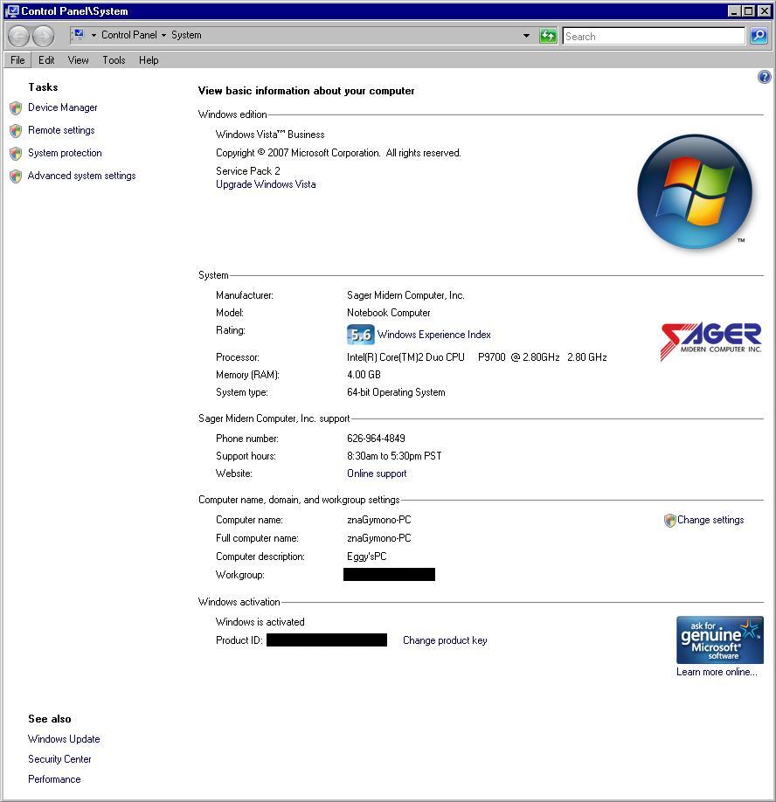Minimize the Control Panel System window
This screenshot has width=776, height=802.
tap(735, 10)
